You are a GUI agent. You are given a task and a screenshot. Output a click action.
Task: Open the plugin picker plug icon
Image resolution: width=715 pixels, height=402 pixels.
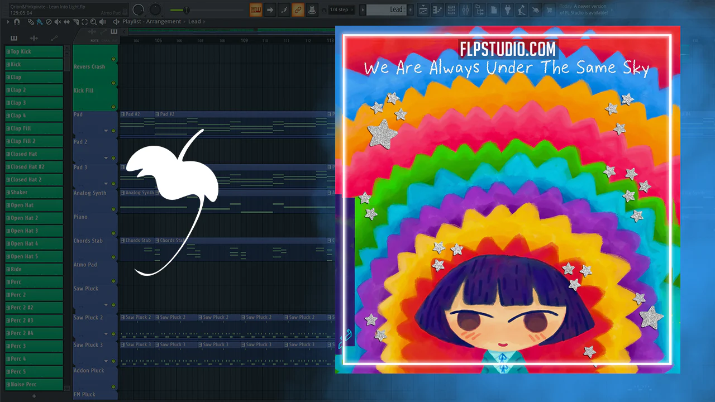point(507,9)
